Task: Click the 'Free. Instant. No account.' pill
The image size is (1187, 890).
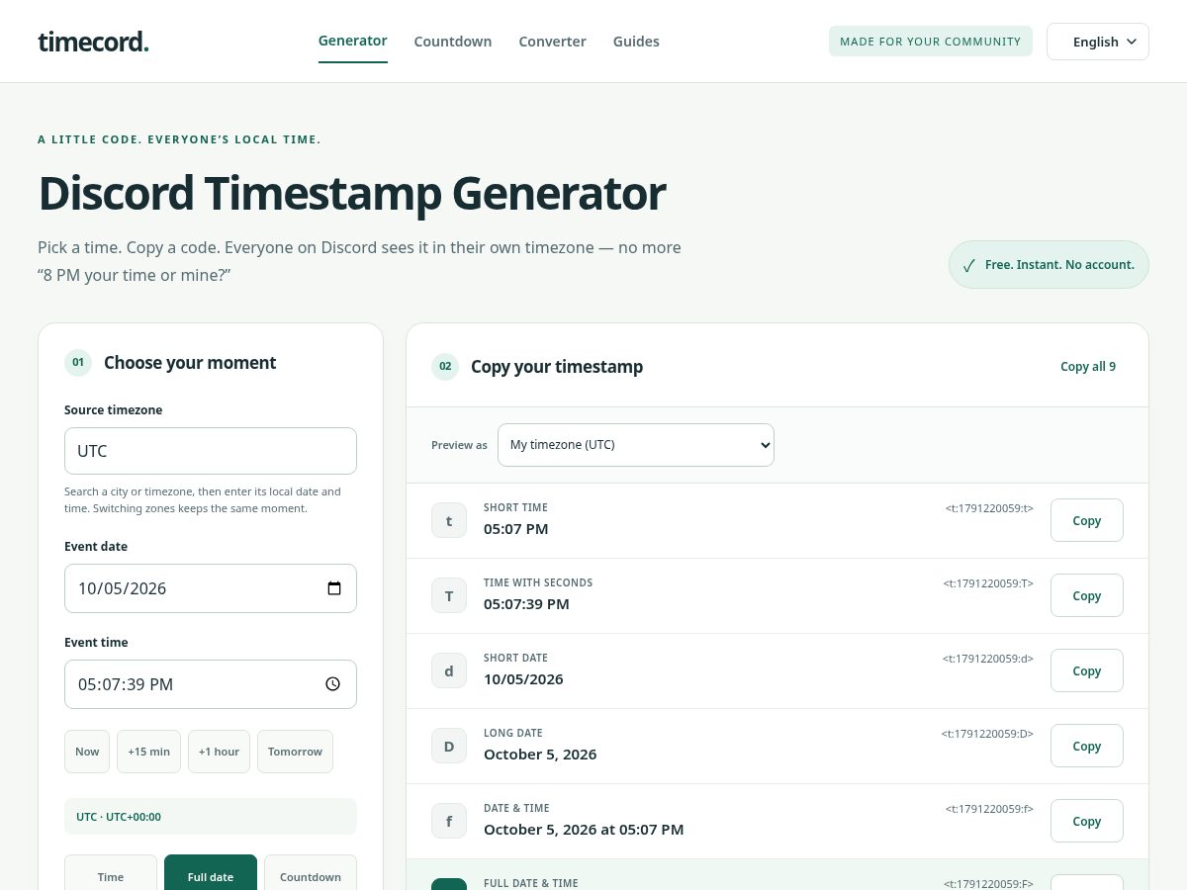Action: (x=1049, y=265)
